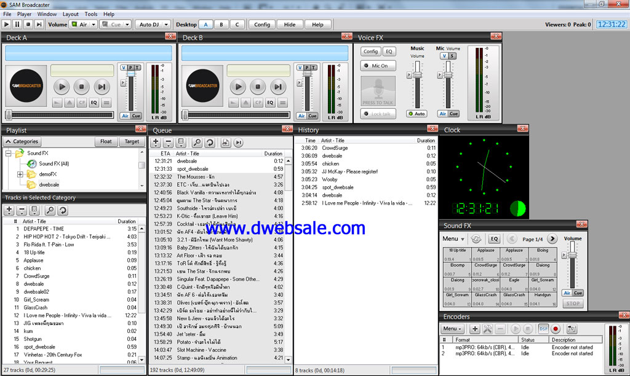Image resolution: width=630 pixels, height=376 pixels.
Task: Click Config button in main toolbar
Action: tap(262, 25)
